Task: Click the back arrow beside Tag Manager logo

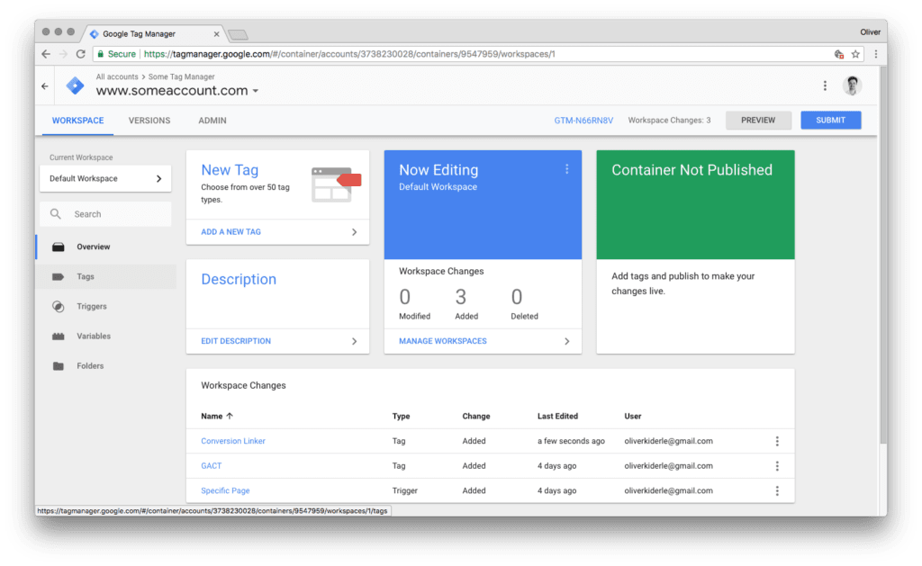Action: click(45, 86)
